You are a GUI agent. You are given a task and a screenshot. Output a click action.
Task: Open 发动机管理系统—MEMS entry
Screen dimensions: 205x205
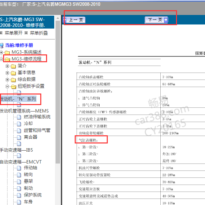coord(24,111)
